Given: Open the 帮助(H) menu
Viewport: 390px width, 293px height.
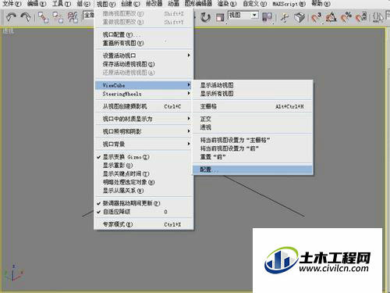Looking at the screenshot, I should tap(321, 4).
